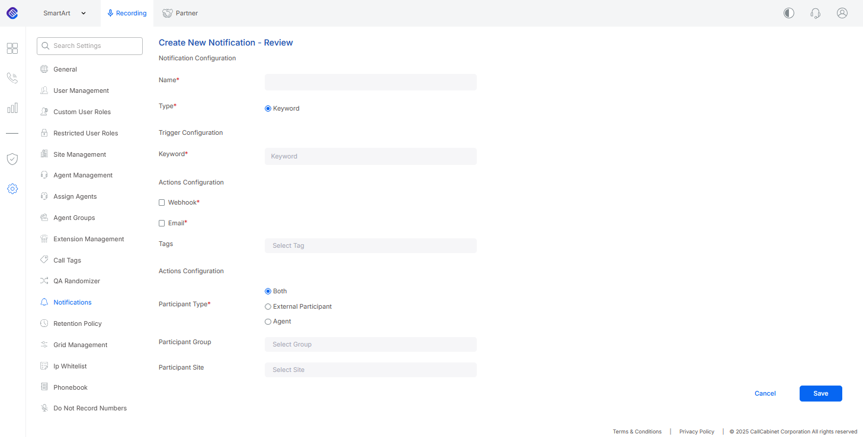Click the building icon beside Site Management

pyautogui.click(x=44, y=154)
